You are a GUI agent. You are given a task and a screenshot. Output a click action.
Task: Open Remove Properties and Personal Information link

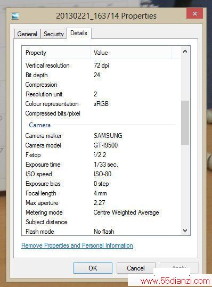pyautogui.click(x=77, y=245)
